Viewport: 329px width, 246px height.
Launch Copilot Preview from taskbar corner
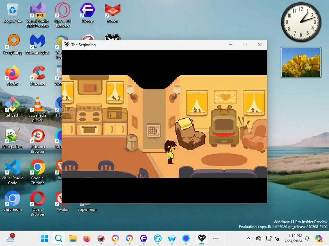[x=319, y=238]
